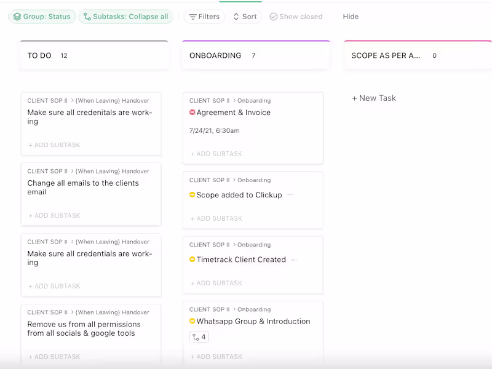Screen dimensions: 492x369
Task: Click the yellow status icon on Whatsapp Group & Introduction
Action: click(192, 321)
